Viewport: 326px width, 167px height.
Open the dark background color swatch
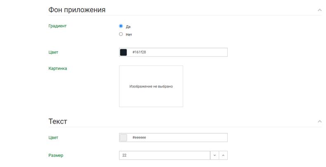[123, 52]
